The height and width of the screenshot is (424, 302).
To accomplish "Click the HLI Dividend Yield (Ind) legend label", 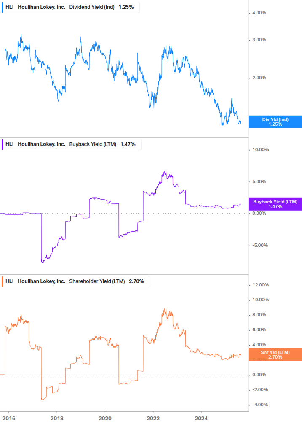I will pyautogui.click(x=71, y=7).
